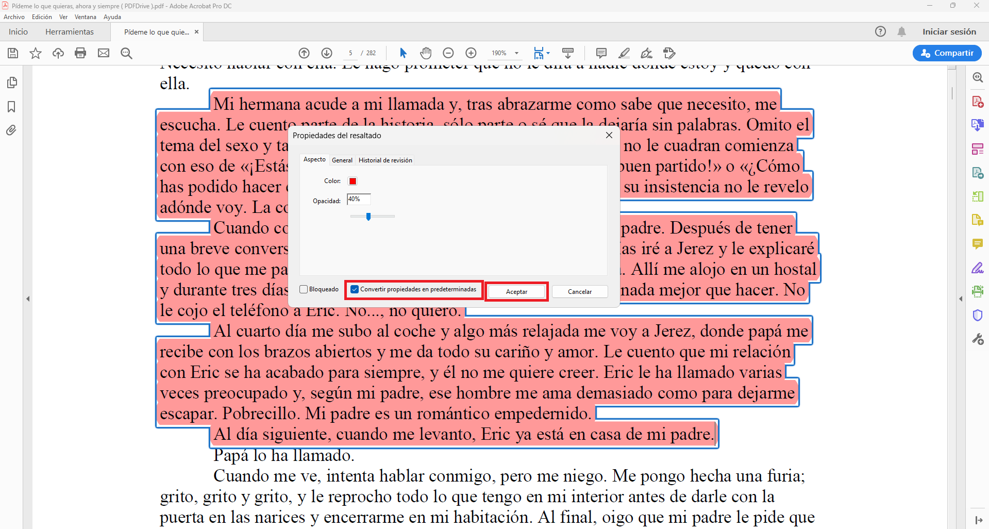Click the Save file icon
The image size is (989, 529).
13,53
